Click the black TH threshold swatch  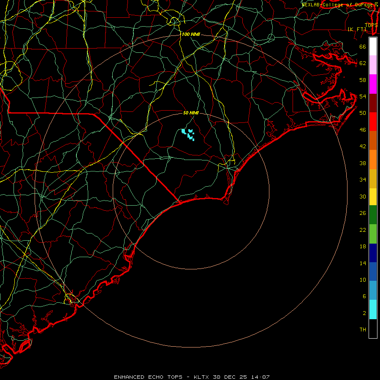[373, 328]
